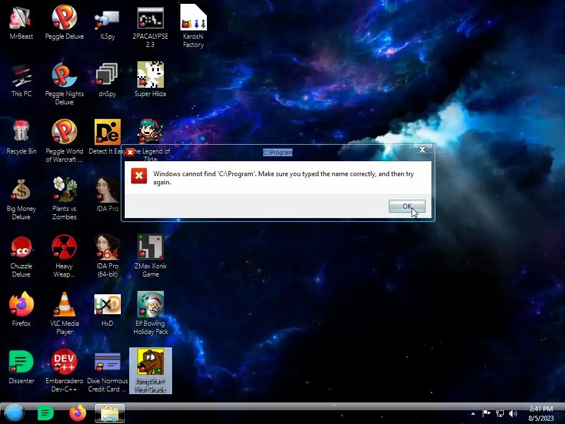Open the Start menu orb

pyautogui.click(x=14, y=413)
